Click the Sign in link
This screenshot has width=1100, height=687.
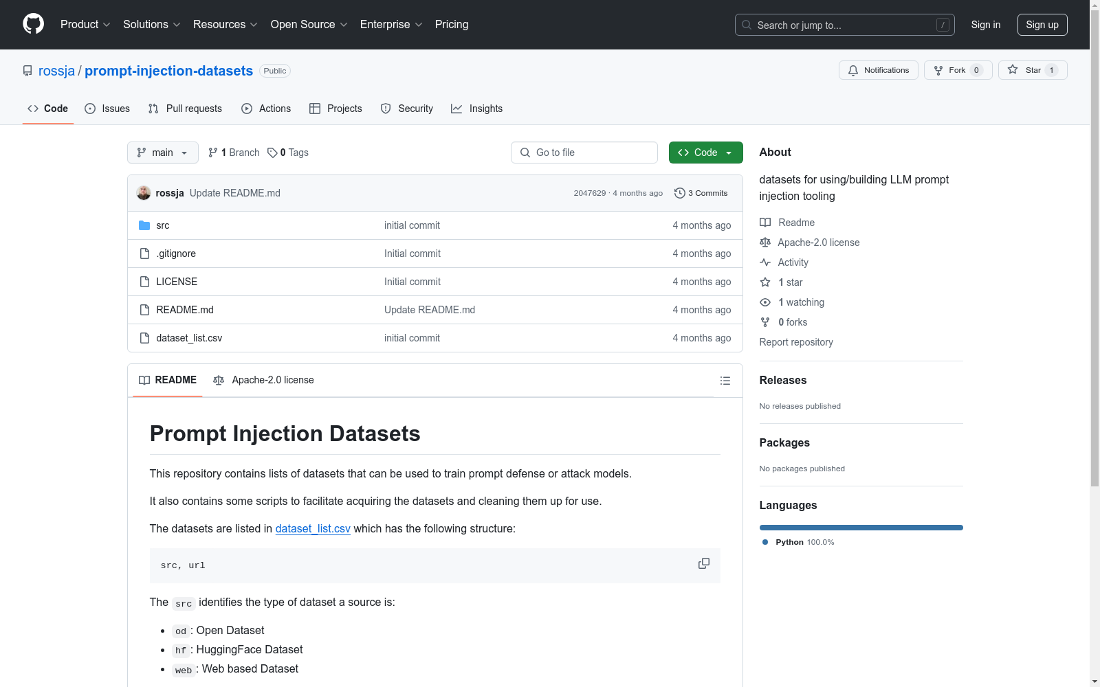[986, 25]
